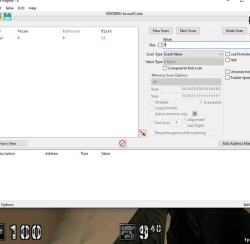Click the process name 00000B90-AssaultCube

[124, 13]
